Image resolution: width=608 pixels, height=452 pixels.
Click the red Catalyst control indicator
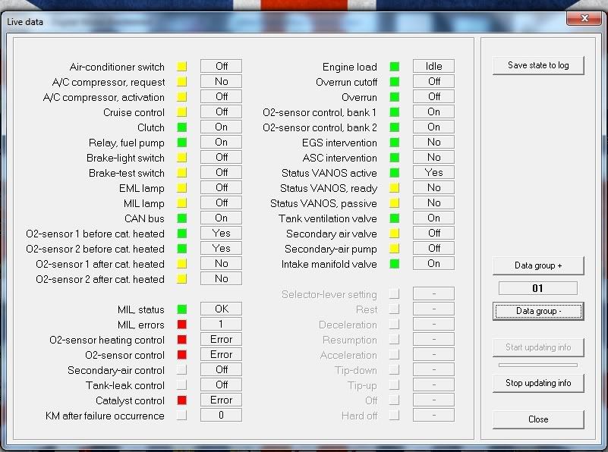[182, 400]
